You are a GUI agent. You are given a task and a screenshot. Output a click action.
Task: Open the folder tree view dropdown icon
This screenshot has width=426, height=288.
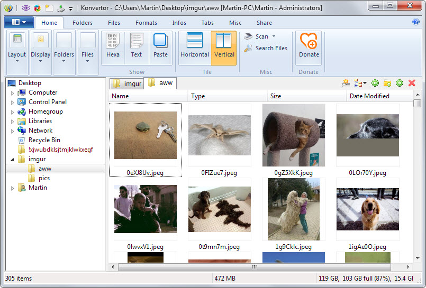tap(360, 83)
